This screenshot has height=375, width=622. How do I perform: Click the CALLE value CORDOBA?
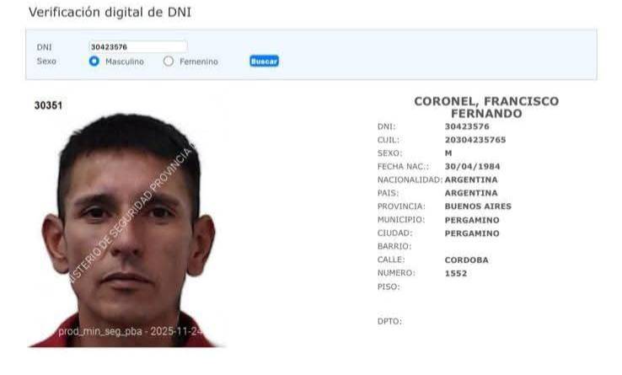[x=467, y=260]
